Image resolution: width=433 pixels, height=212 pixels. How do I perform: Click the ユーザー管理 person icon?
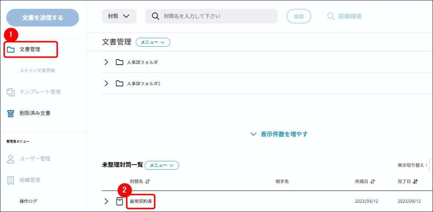click(11, 159)
